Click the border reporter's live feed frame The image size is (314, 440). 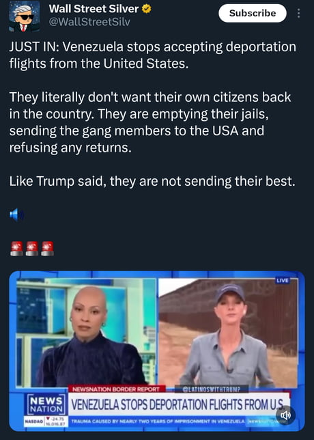228,333
